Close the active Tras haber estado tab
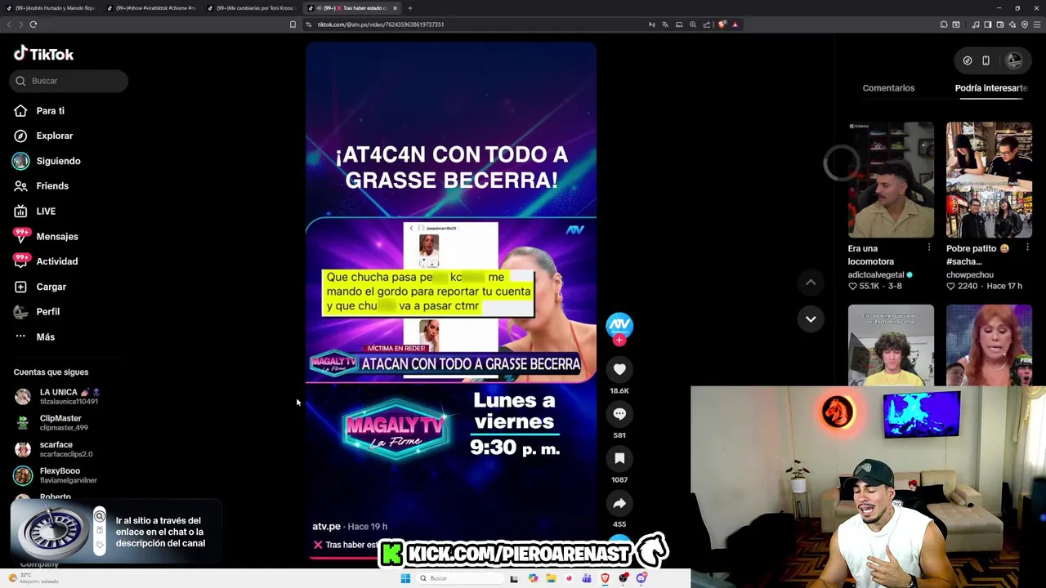The height and width of the screenshot is (588, 1046). pos(395,8)
